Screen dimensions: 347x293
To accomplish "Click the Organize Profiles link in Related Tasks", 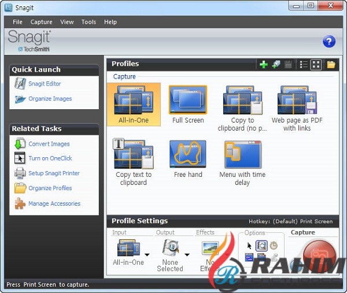I will click(50, 188).
